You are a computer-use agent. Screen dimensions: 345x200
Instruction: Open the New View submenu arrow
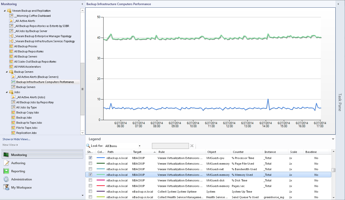(17, 145)
